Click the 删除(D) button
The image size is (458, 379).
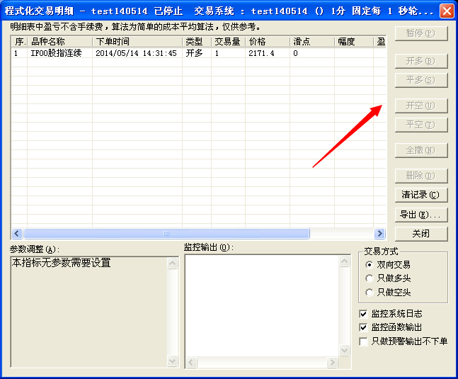point(421,176)
